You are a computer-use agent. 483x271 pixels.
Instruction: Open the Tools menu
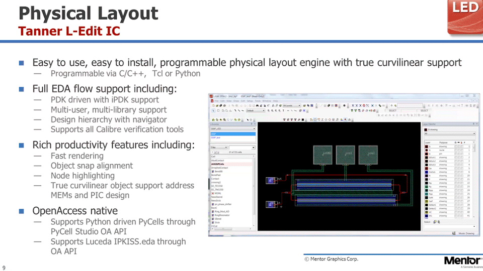(258, 101)
